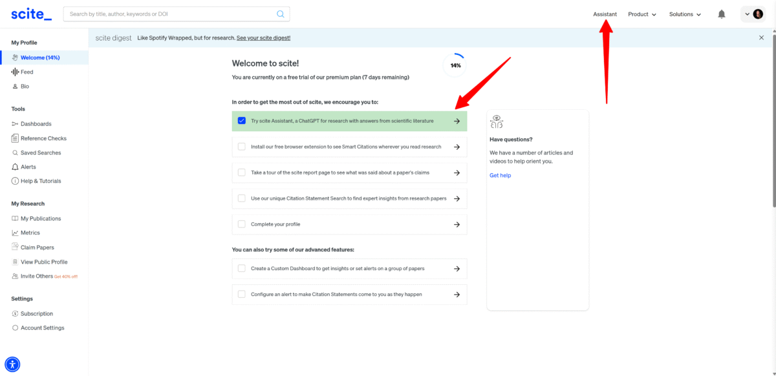Image resolution: width=776 pixels, height=376 pixels.
Task: Click the Metrics chart icon
Action: [15, 233]
